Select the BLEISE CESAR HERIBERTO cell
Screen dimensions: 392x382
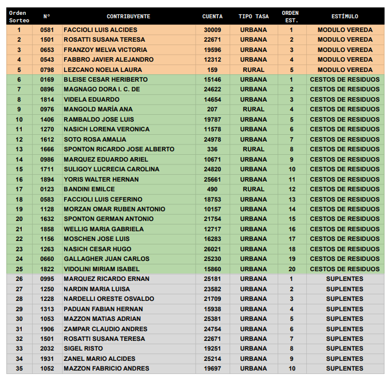[105, 80]
